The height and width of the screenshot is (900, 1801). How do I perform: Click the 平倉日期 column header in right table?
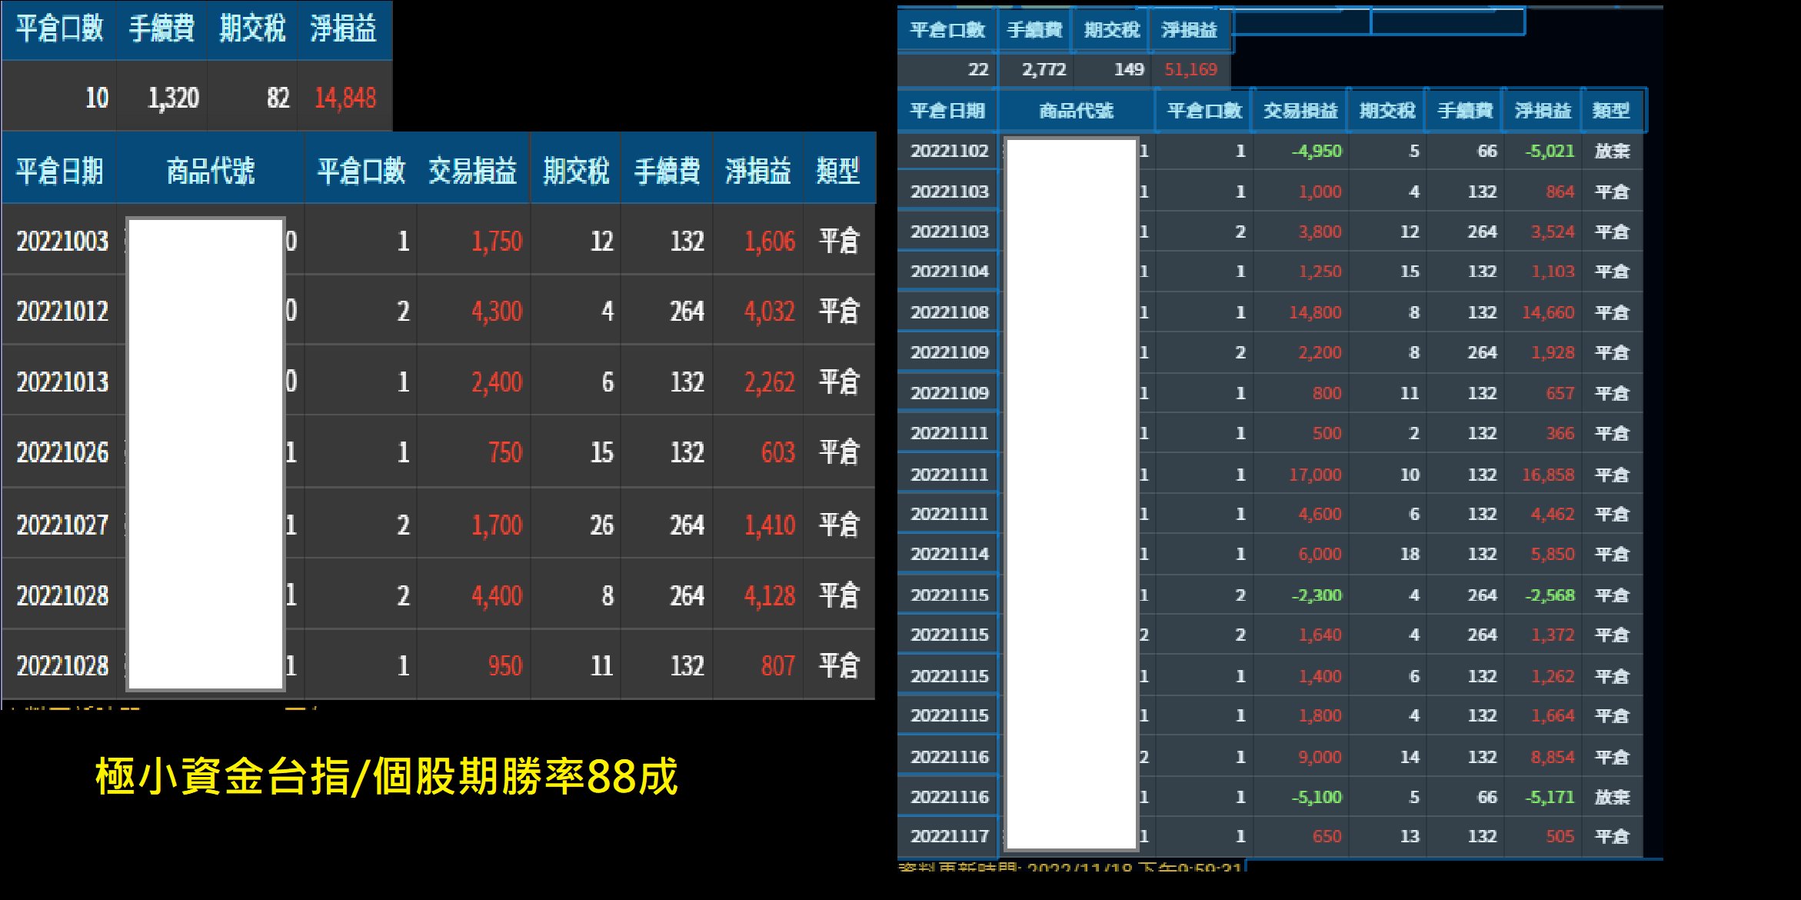(x=947, y=111)
